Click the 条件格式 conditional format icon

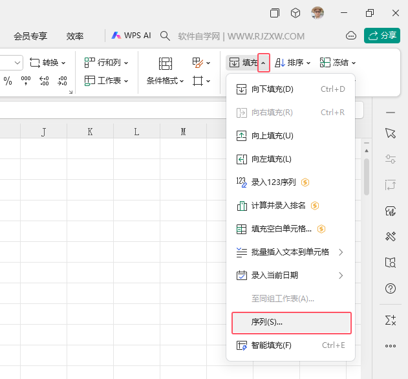click(166, 63)
